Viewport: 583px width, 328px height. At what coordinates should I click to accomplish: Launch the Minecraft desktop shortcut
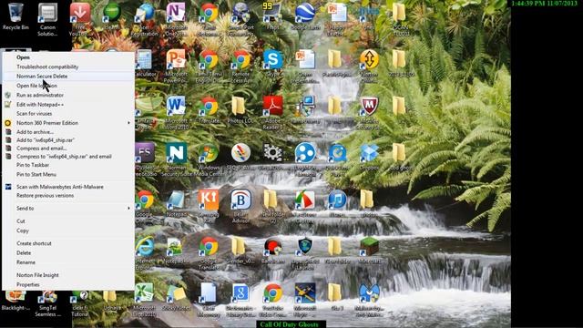[x=369, y=250]
